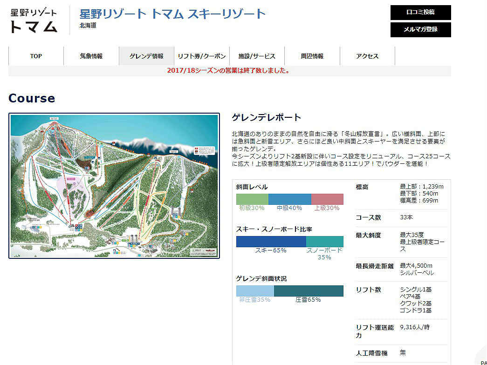Click the 非圧雪35% bar segment
The image size is (487, 365).
pyautogui.click(x=255, y=291)
